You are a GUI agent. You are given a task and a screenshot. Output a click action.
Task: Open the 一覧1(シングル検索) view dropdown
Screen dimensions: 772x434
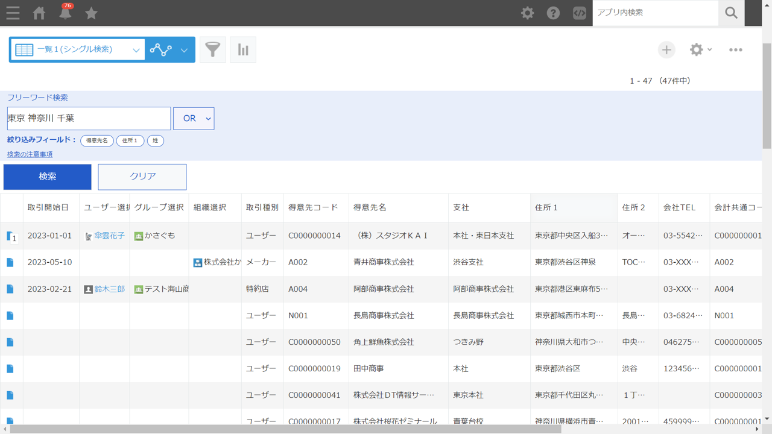pos(77,49)
